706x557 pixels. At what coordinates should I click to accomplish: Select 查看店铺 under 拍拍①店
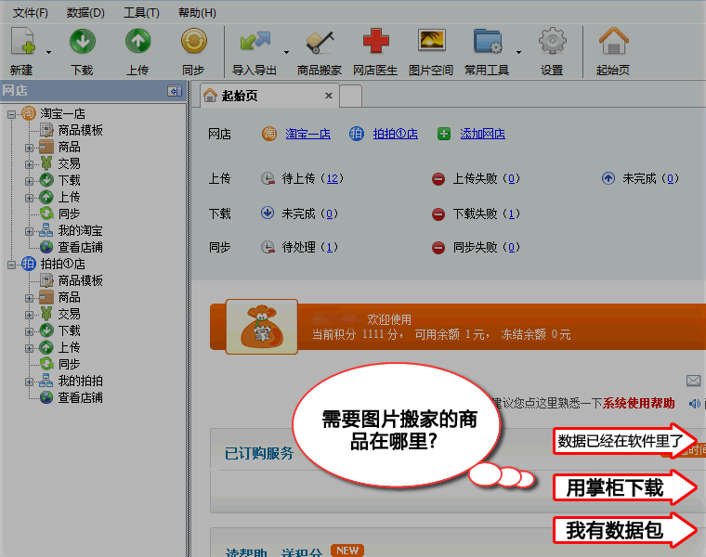(80, 397)
